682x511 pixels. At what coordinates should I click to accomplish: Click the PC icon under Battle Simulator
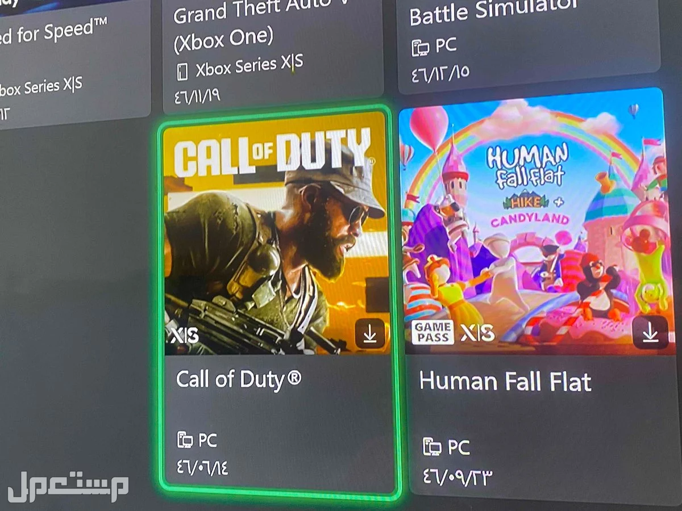[x=421, y=48]
